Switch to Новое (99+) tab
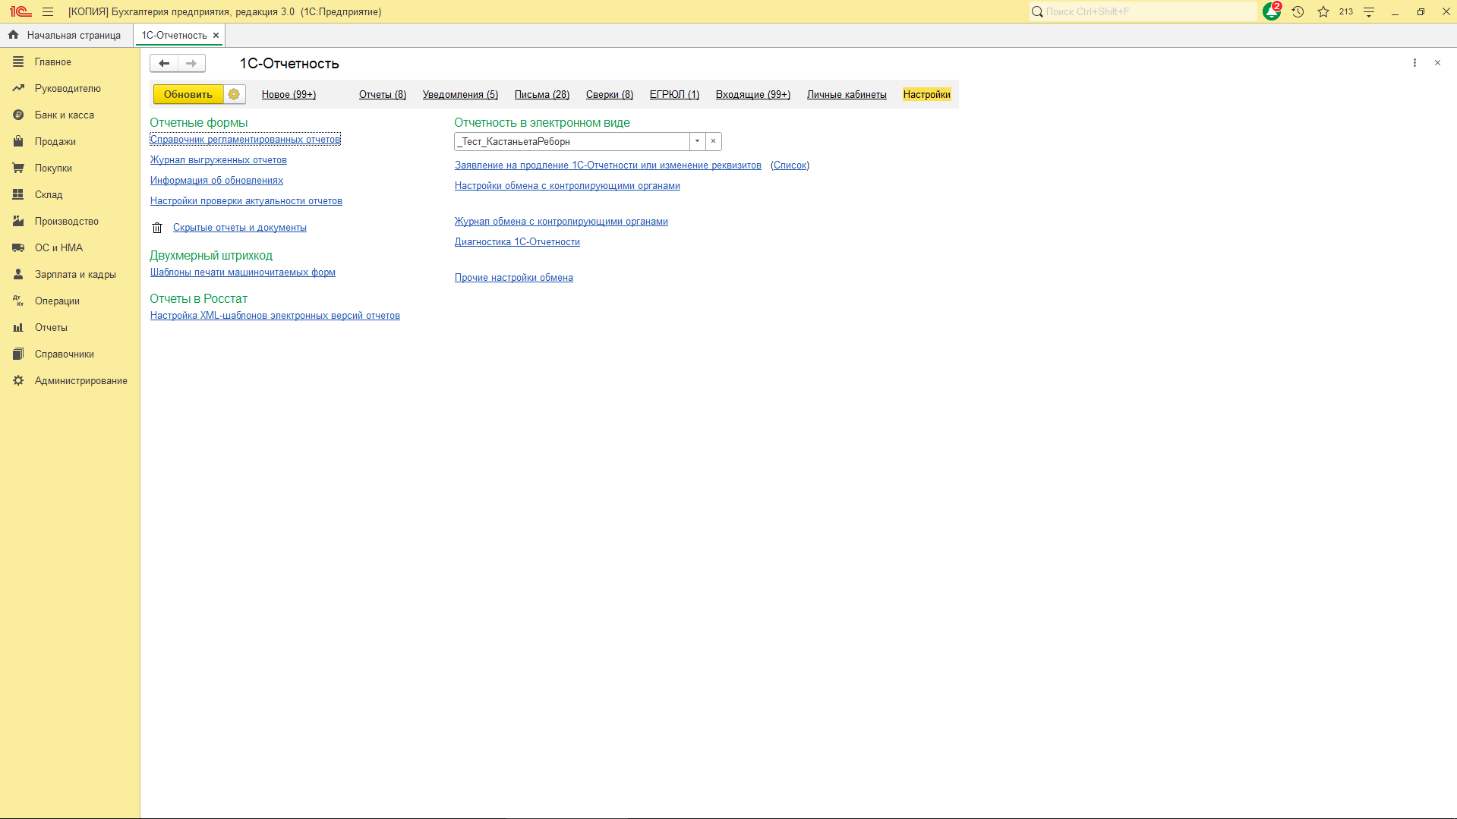 coord(289,94)
